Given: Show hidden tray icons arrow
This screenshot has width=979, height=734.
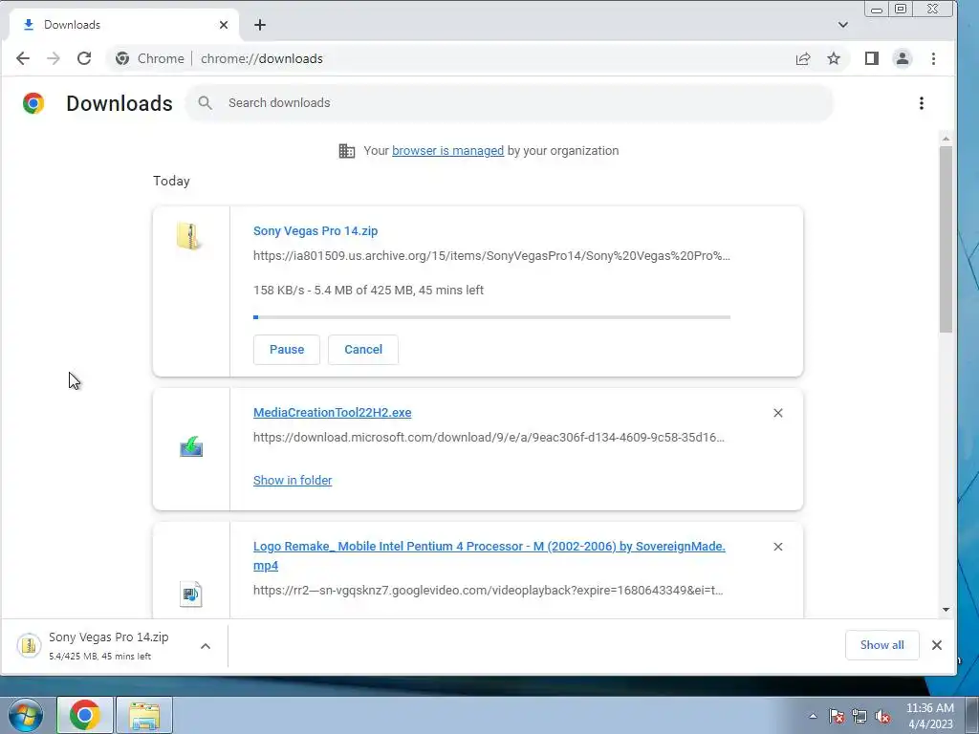Looking at the screenshot, I should point(813,717).
